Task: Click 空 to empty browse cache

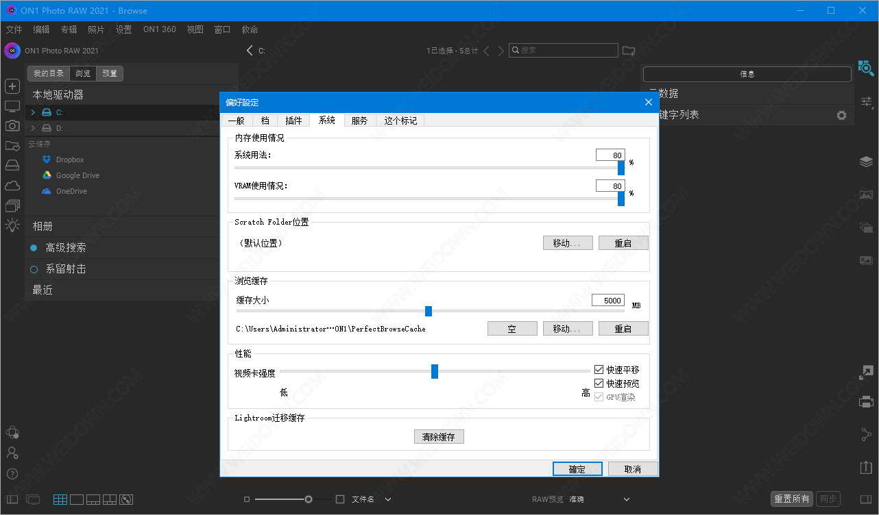Action: tap(512, 329)
